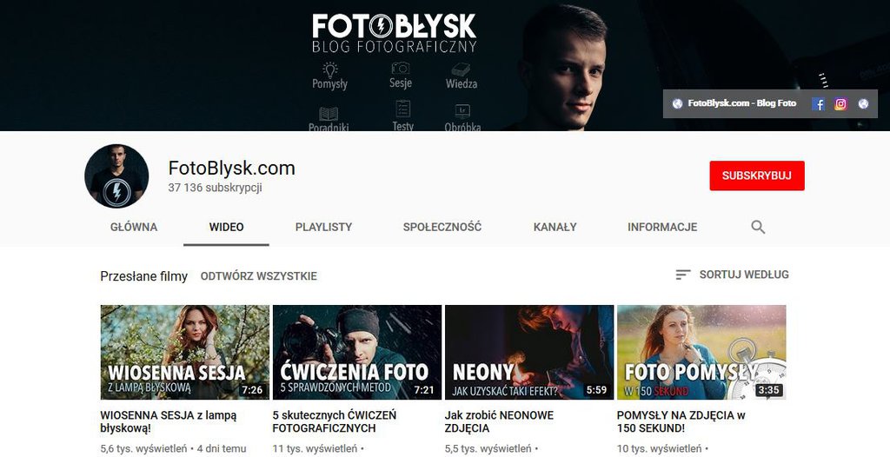Open the KANAŁY tab

pos(555,227)
